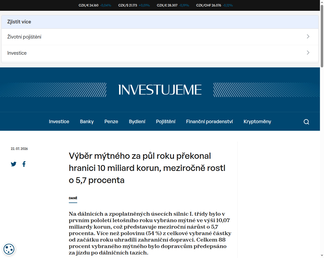Select Penze in navigation bar
Screen dimensions: 324x258
tap(111, 122)
